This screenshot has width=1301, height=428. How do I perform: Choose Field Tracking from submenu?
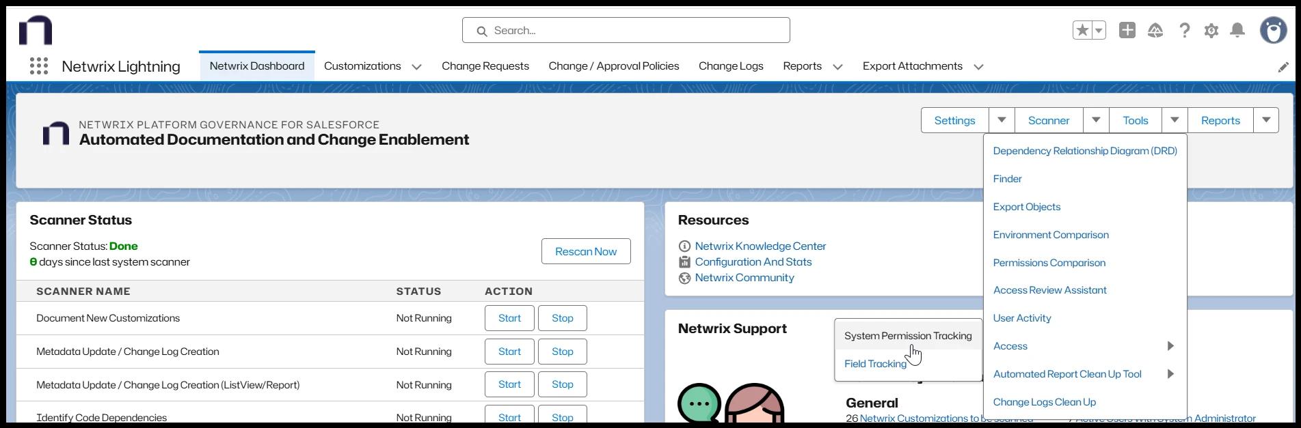tap(908, 364)
